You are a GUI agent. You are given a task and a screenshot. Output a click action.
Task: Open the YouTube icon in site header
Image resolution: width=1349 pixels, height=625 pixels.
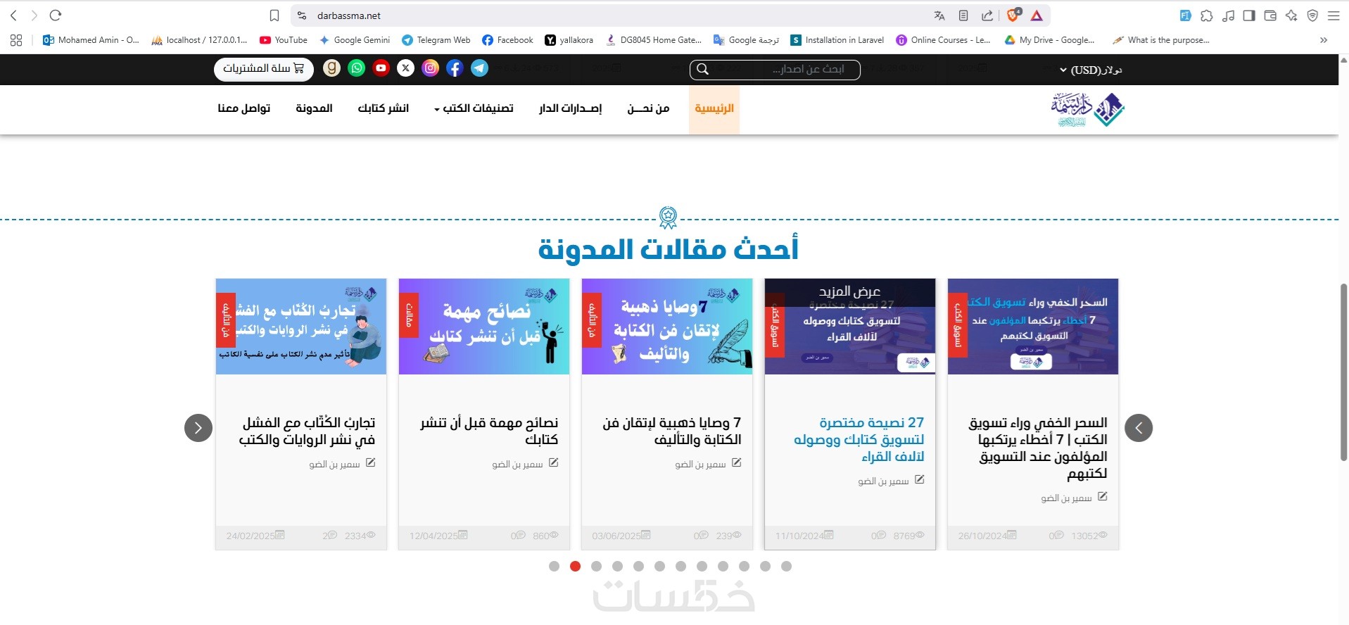point(381,68)
